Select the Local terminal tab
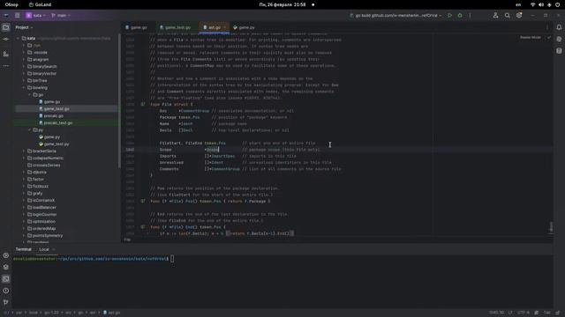 pos(44,249)
